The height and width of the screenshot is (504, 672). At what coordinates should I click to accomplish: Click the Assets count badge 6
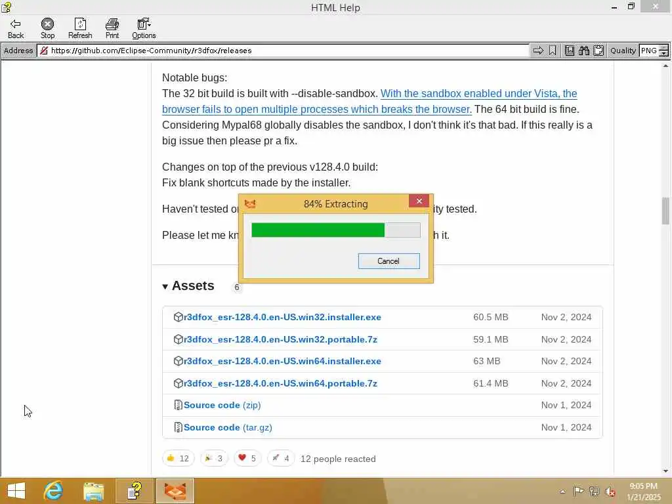click(236, 287)
